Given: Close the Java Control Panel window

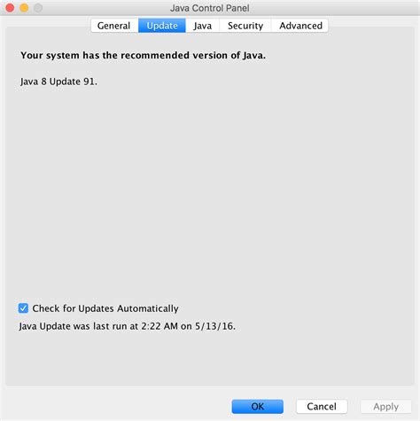Looking at the screenshot, I should pos(10,8).
